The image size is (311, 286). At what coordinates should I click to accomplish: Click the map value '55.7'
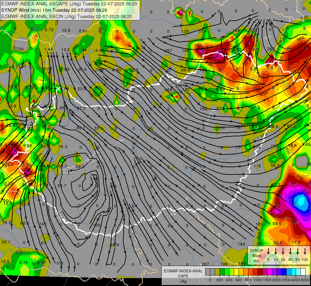62,186
